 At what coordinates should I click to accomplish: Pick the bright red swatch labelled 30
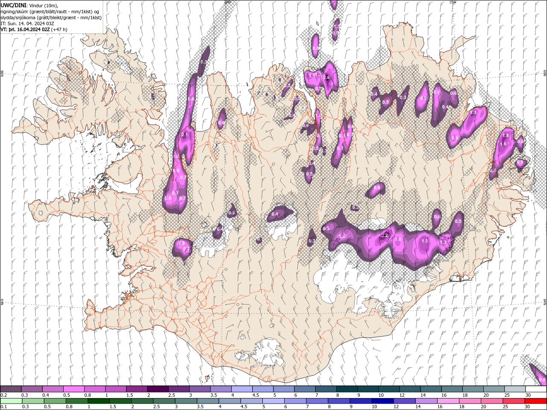pyautogui.click(x=535, y=401)
